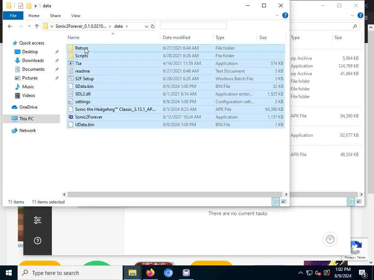Screen dimensions: 374x280
Task: Show hidden tray icons chevron
Action: tap(301, 273)
